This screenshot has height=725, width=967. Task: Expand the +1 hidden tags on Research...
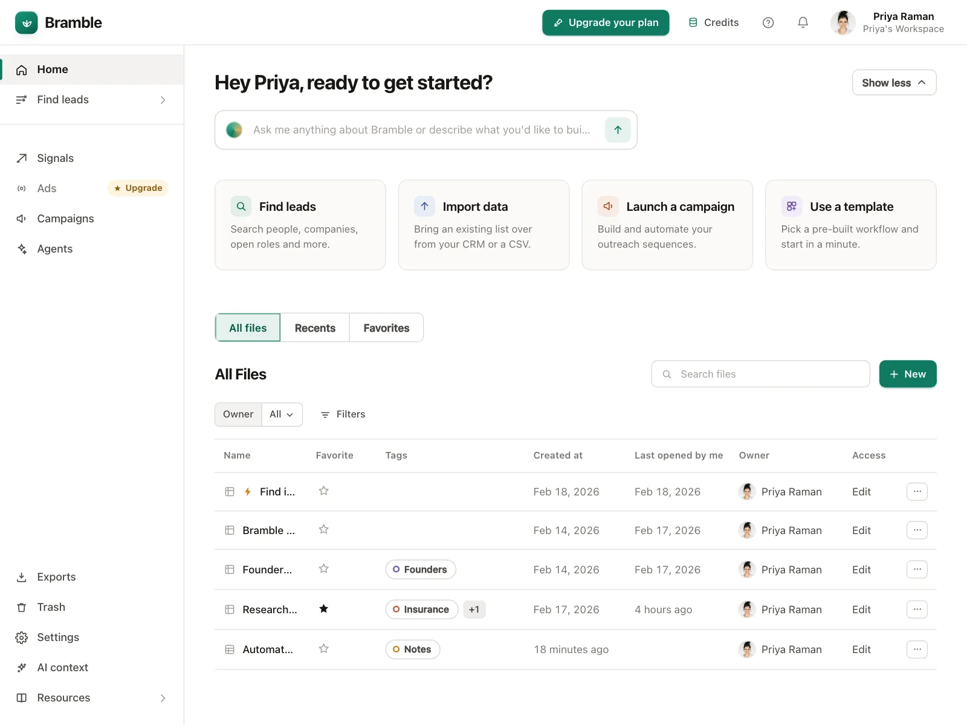474,610
